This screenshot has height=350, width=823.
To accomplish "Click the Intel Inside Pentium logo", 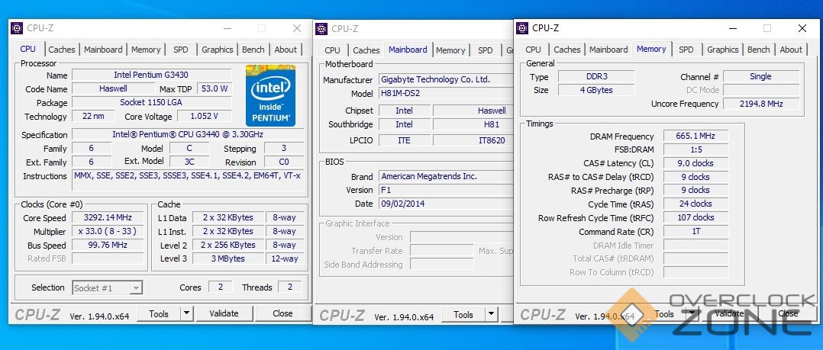I will point(270,95).
